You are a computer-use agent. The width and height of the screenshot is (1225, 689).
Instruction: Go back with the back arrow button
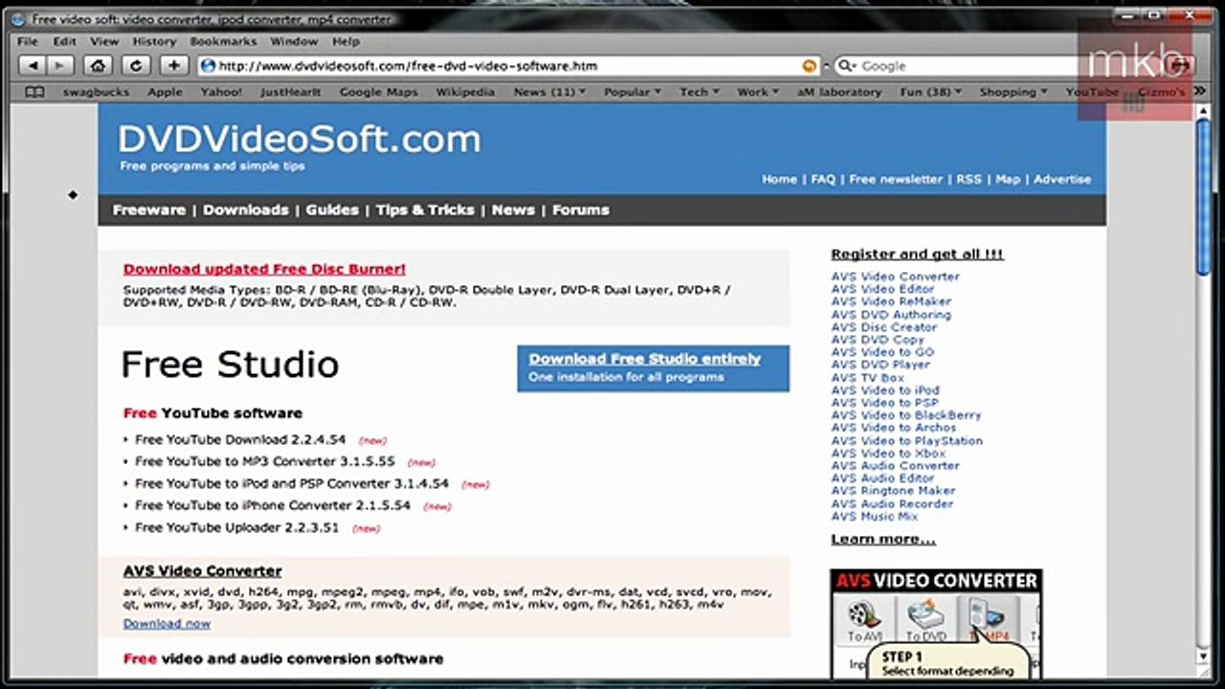coord(33,66)
